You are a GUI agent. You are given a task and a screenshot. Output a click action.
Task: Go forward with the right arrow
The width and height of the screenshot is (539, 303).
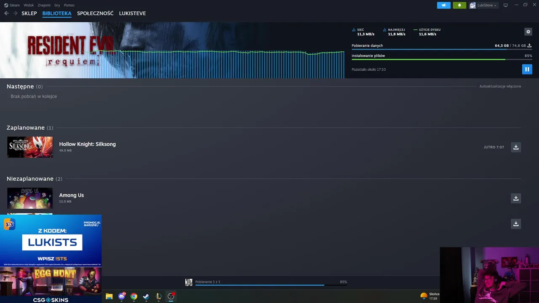[15, 13]
